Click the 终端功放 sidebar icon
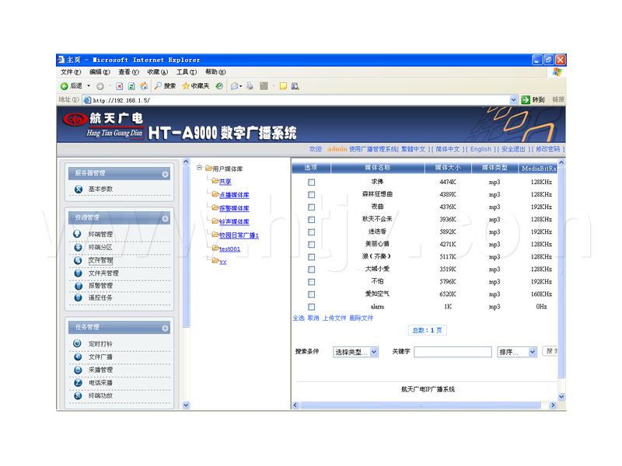The image size is (622, 466). click(x=79, y=395)
